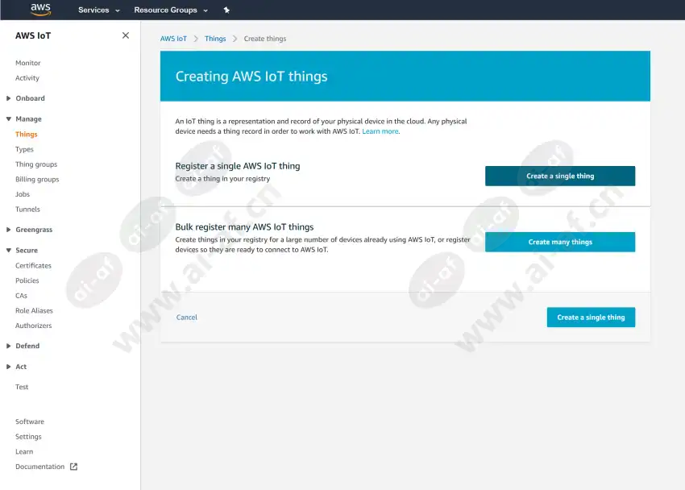Close the AWS IoT sidebar

tap(126, 35)
